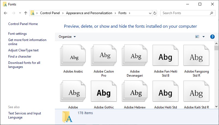Click the Adobe Caslon Pro name label
This screenshot has width=219, height=125.
coord(104,73)
